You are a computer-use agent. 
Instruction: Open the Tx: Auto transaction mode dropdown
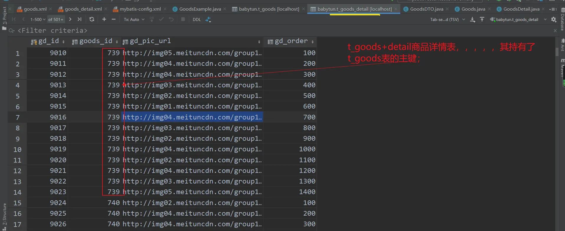click(134, 19)
